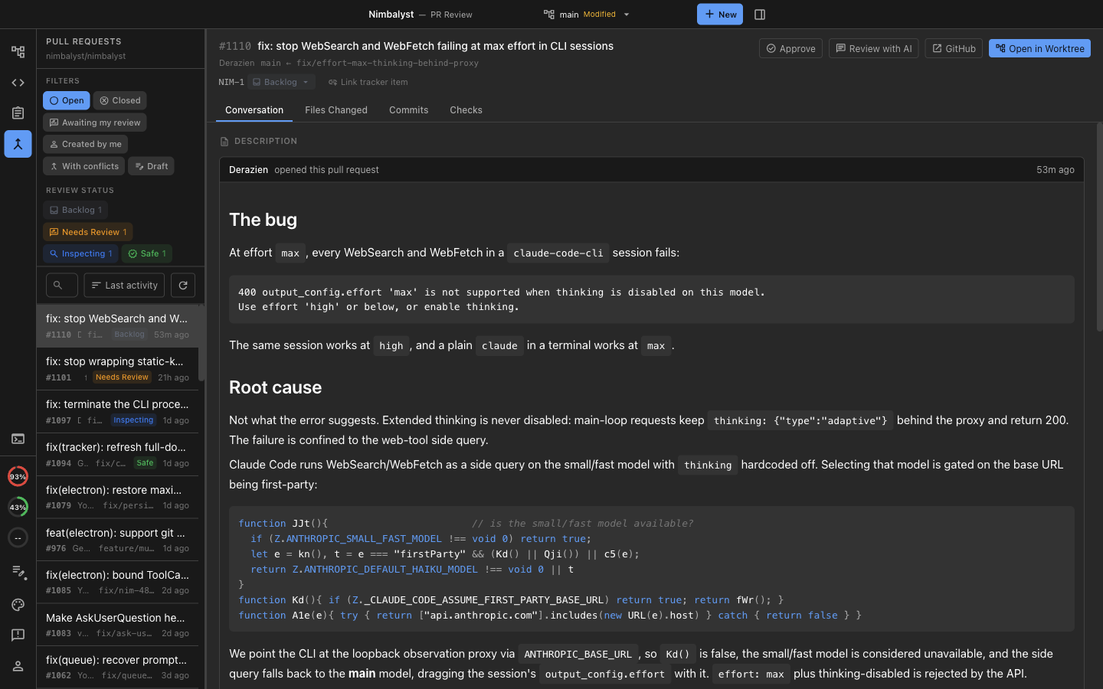Image resolution: width=1103 pixels, height=689 pixels.
Task: Select the Conversation tab
Action: click(x=254, y=110)
